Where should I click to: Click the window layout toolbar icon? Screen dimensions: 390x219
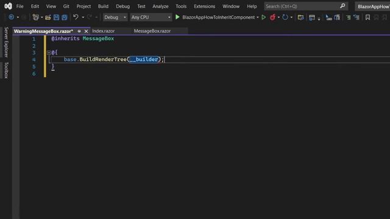point(311,17)
